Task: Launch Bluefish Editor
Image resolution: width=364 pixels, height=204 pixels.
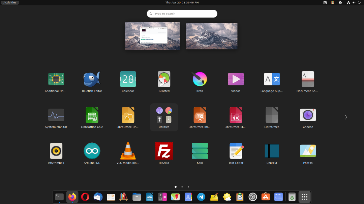Action: 92,80
